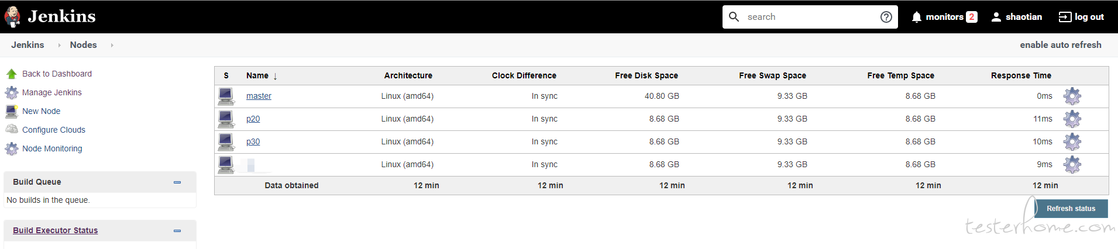1118x249 pixels.
Task: Open New Node from sidebar
Action: (41, 111)
